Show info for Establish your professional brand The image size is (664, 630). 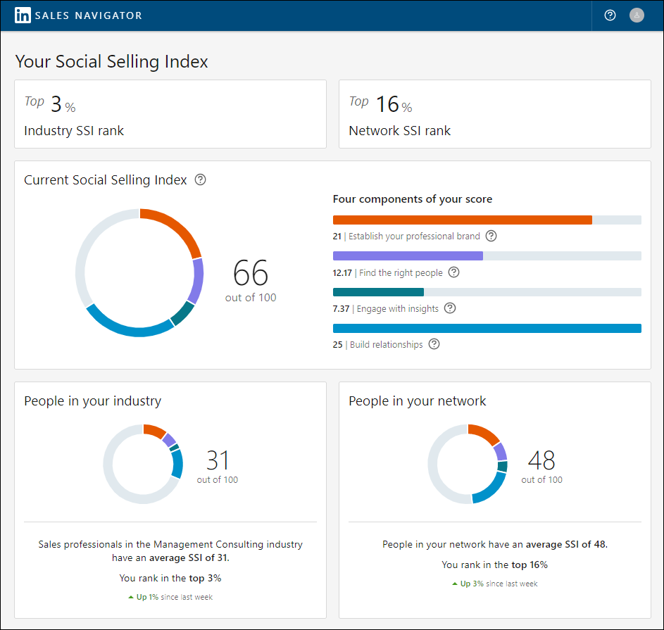491,236
